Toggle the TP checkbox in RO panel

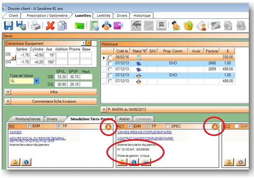click(59, 126)
